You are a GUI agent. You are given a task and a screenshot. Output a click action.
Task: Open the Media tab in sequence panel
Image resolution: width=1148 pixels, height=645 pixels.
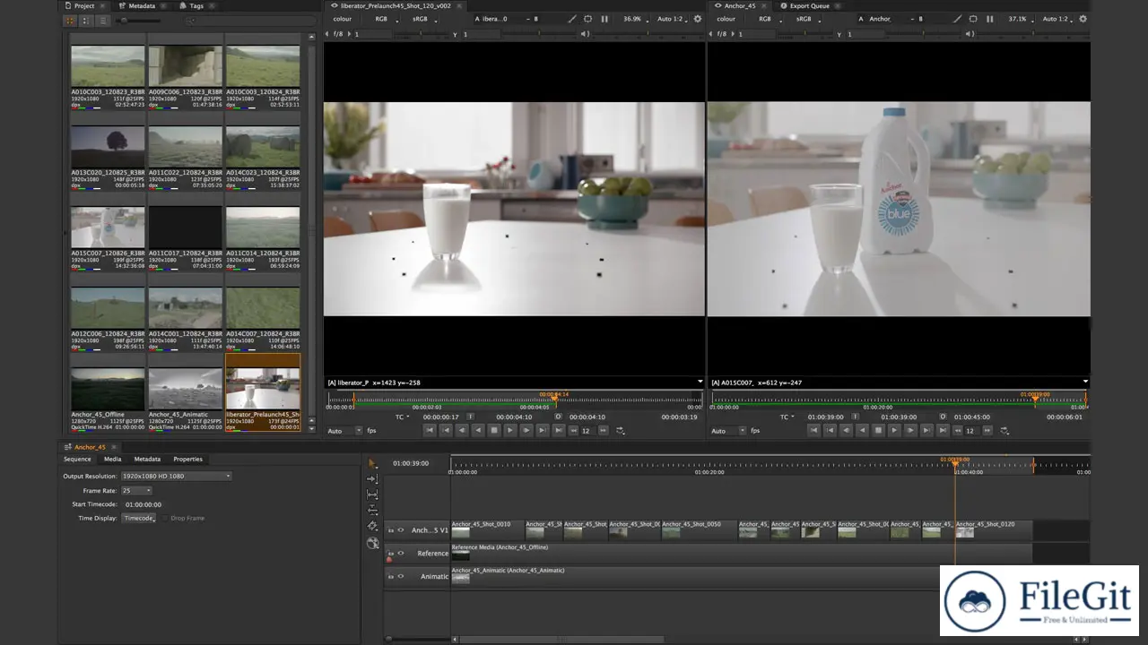(x=112, y=459)
